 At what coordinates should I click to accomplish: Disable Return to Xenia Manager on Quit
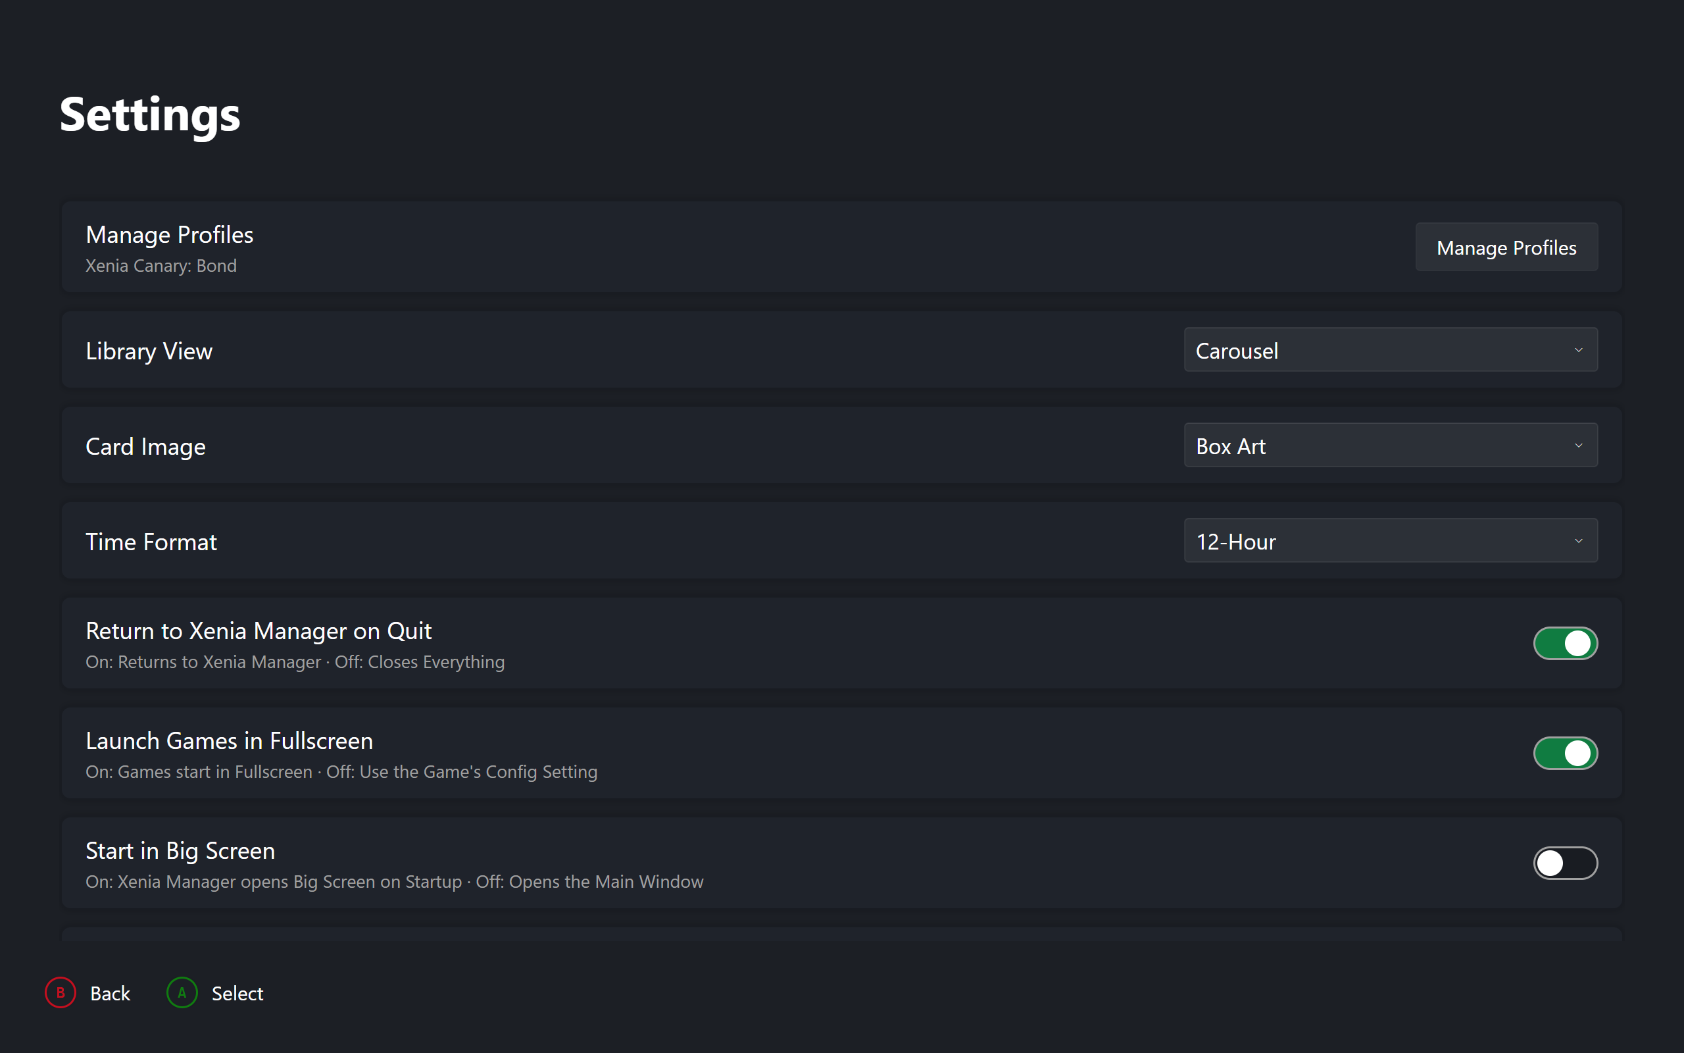1566,643
